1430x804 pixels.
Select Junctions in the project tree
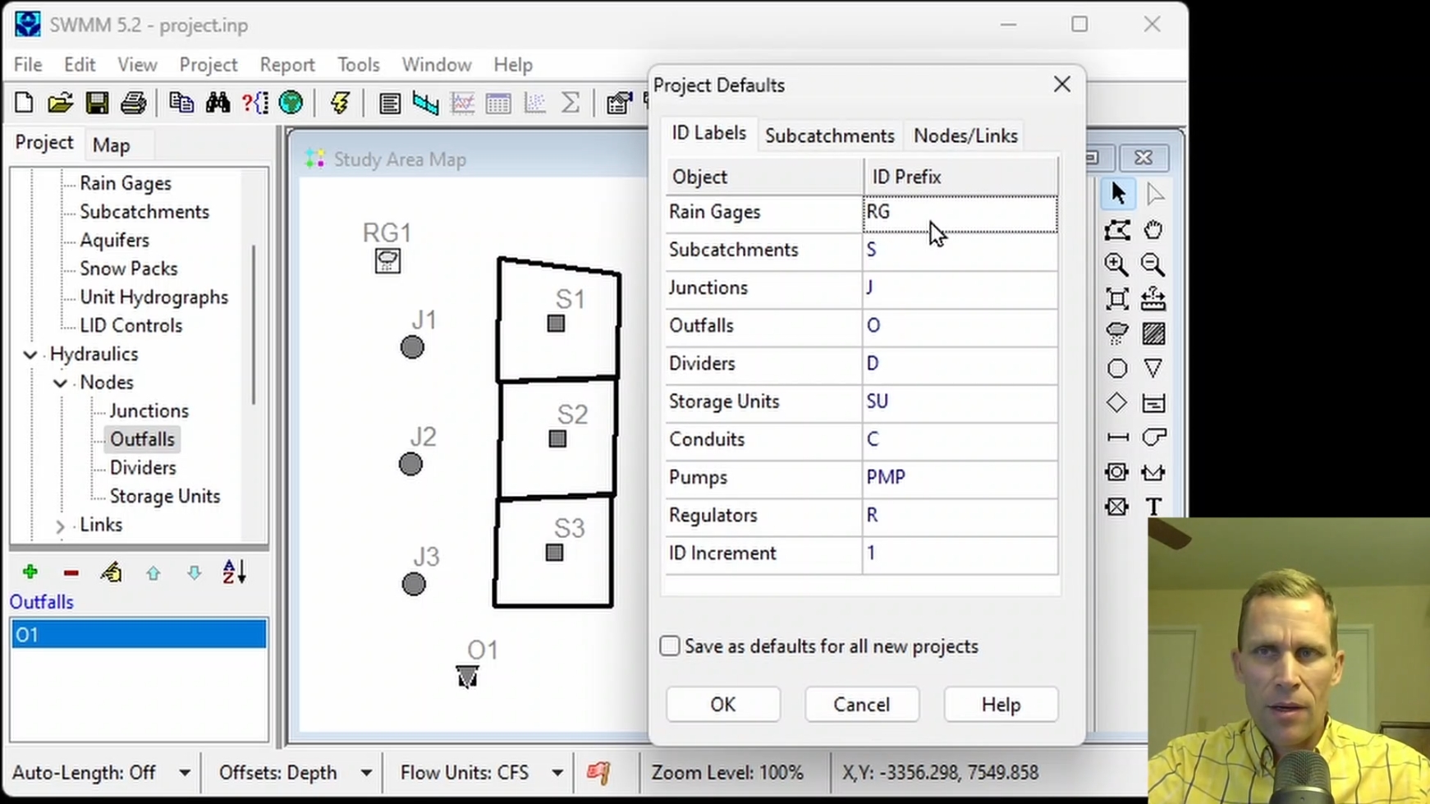tap(149, 411)
